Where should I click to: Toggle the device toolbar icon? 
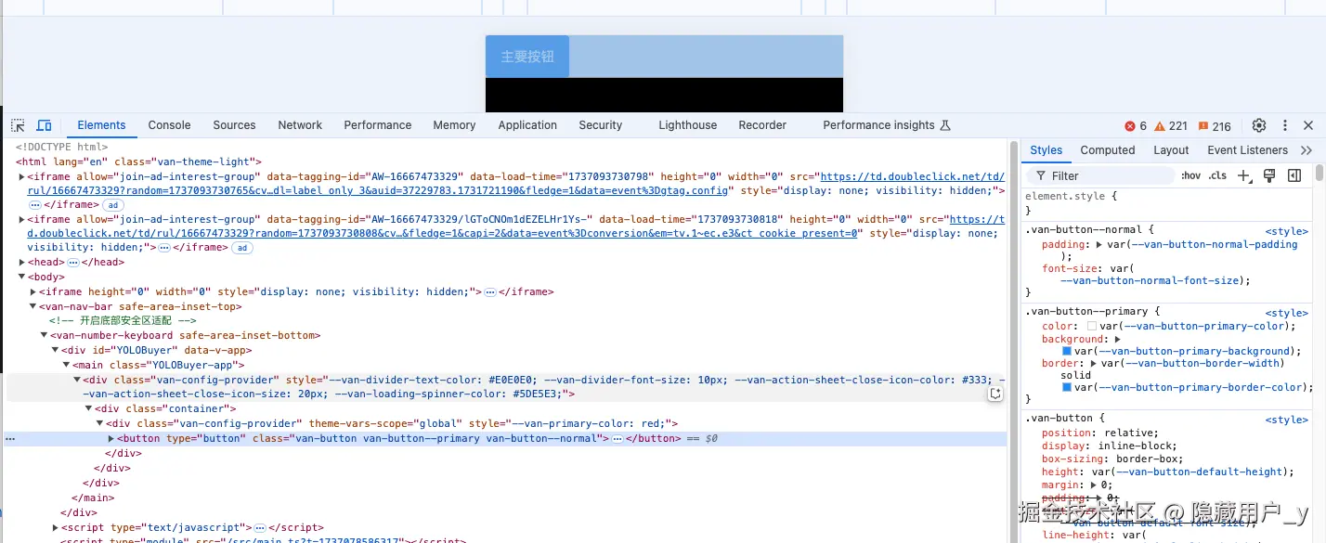pyautogui.click(x=44, y=125)
